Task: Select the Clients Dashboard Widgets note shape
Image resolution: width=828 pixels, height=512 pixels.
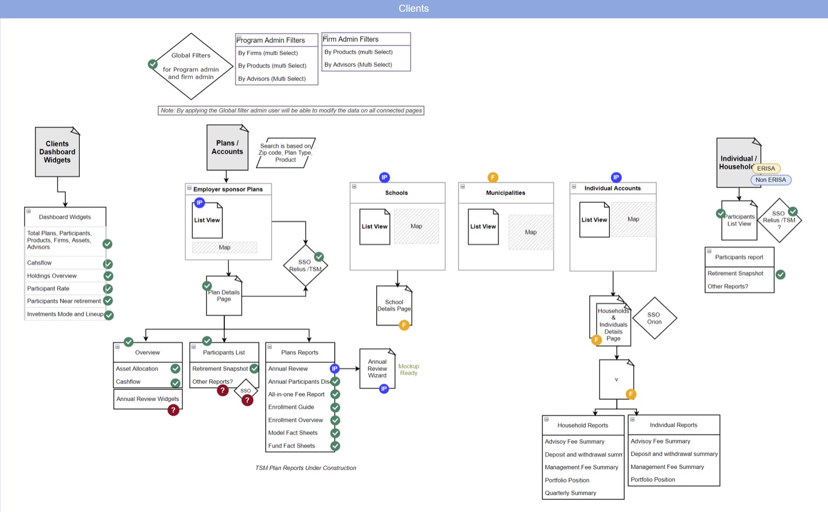Action: [57, 152]
